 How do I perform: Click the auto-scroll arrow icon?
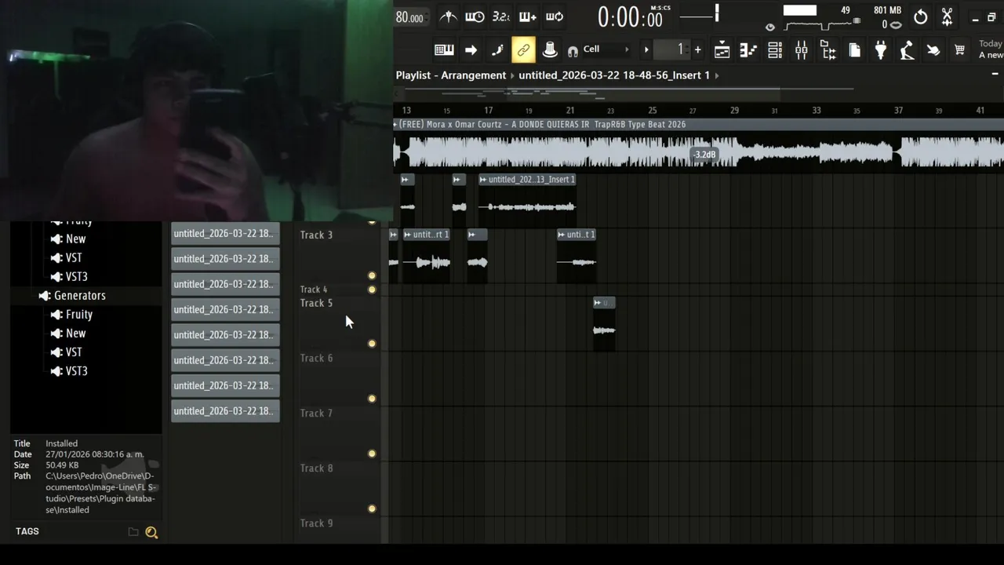471,50
